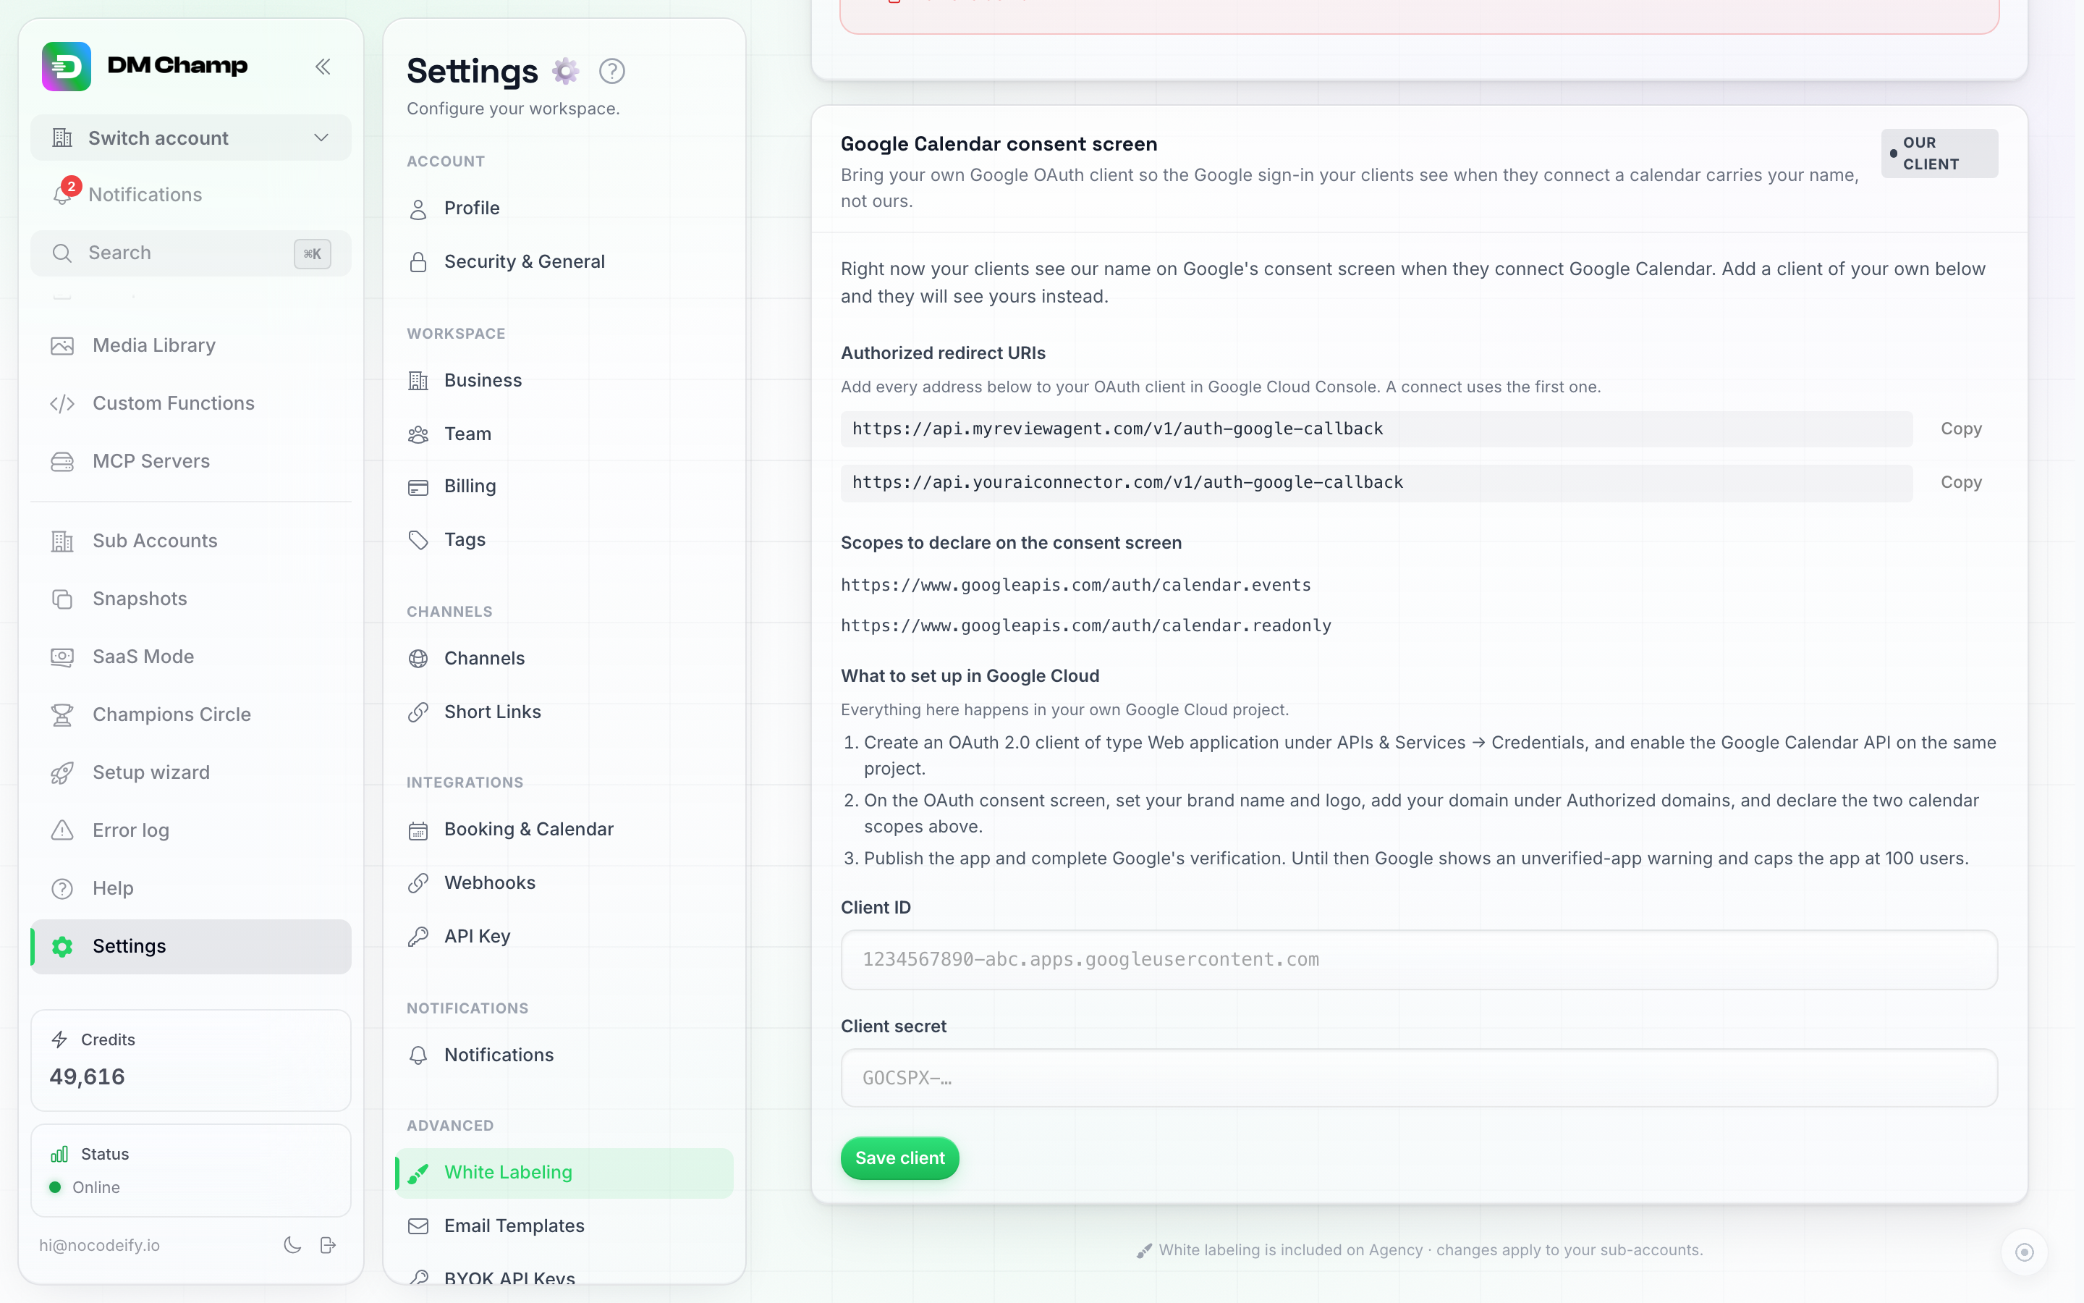
Task: Open Short Links settings
Action: [564, 712]
